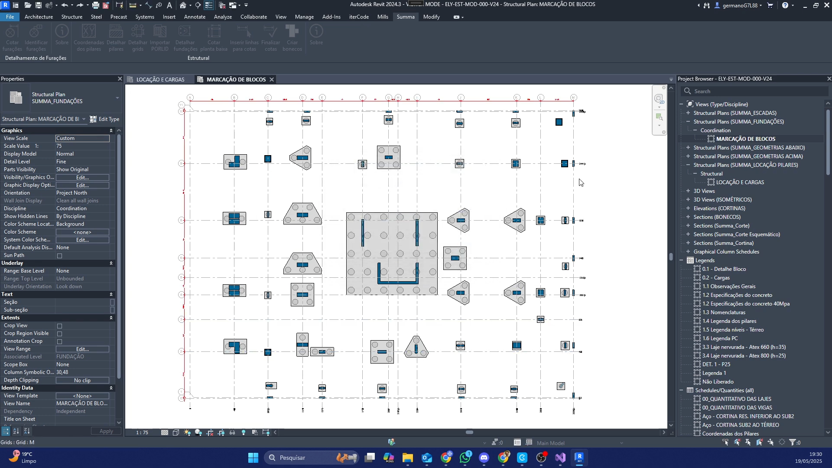This screenshot has width=832, height=468.
Task: Click Reveal Hidden Elements lightbulb icon
Action: pyautogui.click(x=244, y=432)
